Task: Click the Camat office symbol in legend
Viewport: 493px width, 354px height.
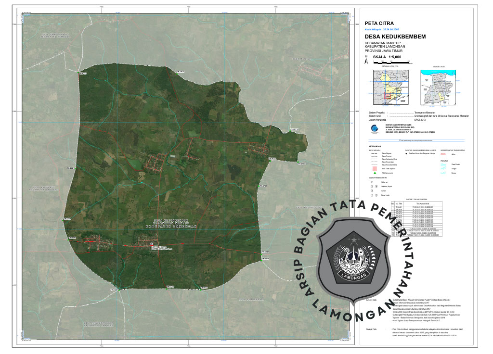Action: tap(372, 191)
